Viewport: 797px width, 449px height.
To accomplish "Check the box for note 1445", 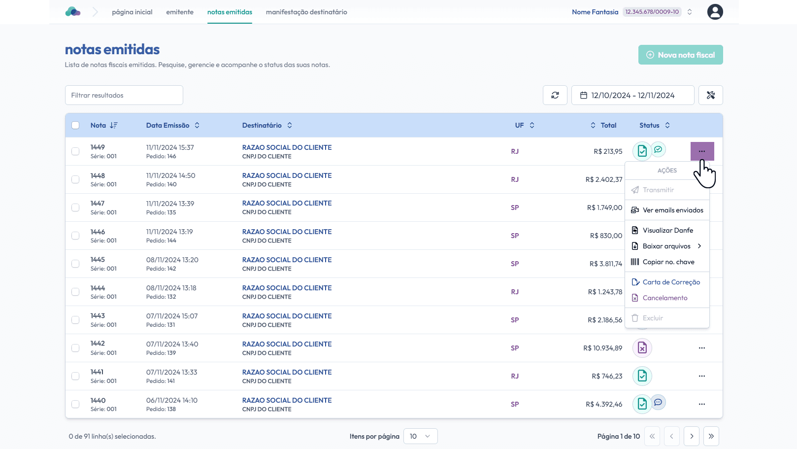I will tap(75, 264).
